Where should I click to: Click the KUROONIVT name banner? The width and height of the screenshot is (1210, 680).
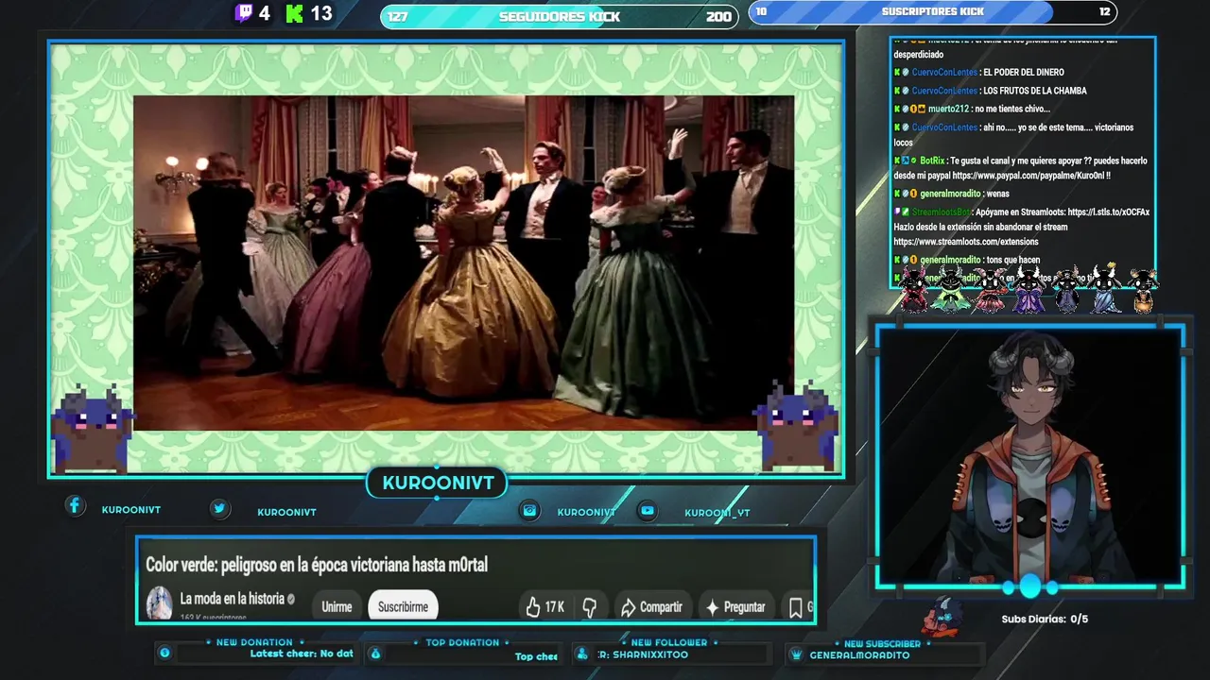click(438, 484)
